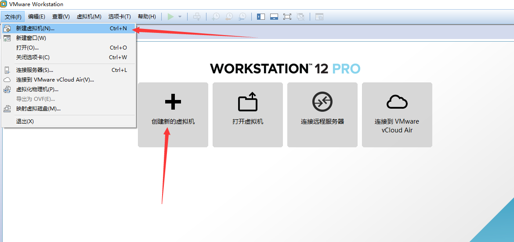Open the 文件(F) menu
514x242 pixels.
click(13, 17)
